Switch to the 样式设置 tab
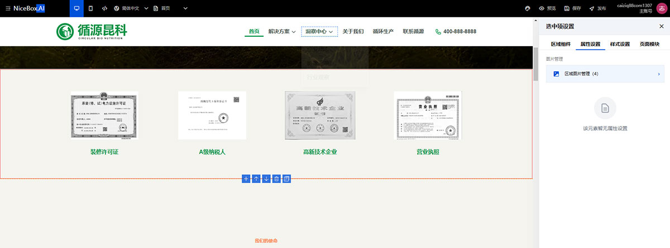This screenshot has width=670, height=248. pyautogui.click(x=620, y=44)
